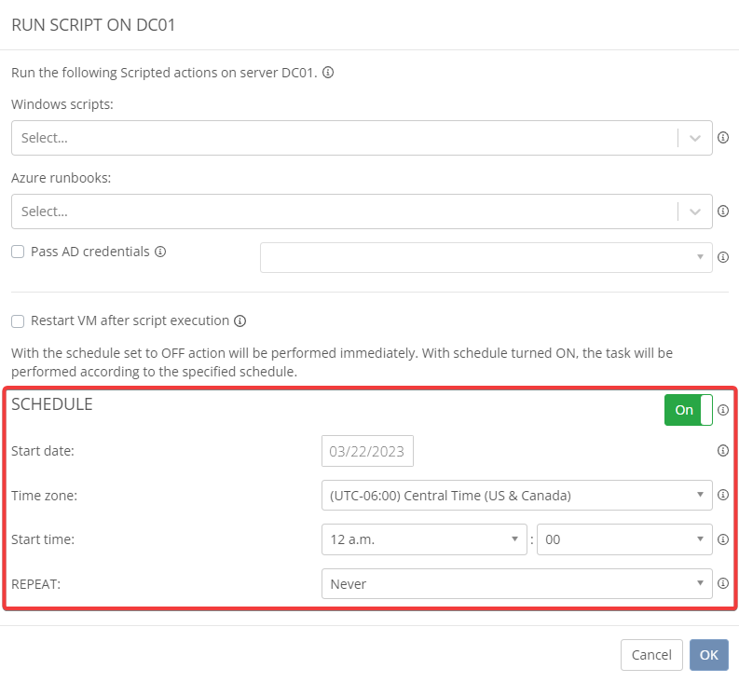Click the Cancel button
739x682 pixels.
point(651,655)
